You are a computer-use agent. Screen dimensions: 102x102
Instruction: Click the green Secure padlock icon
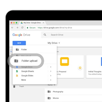point(27,28)
